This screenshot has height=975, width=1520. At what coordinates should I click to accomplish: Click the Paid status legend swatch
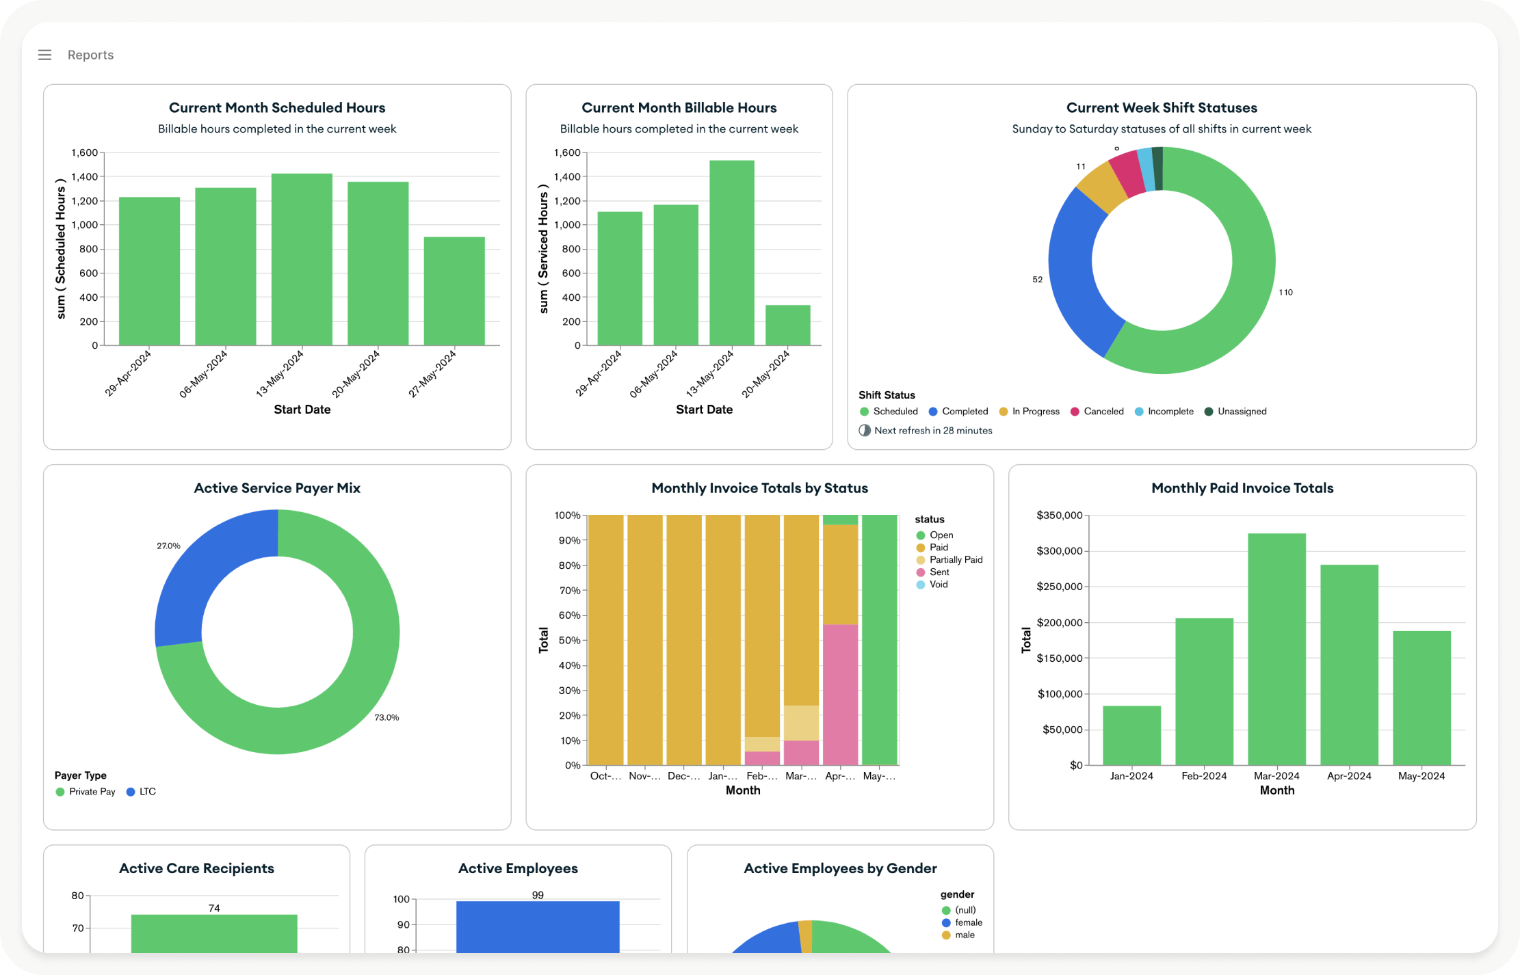[921, 548]
